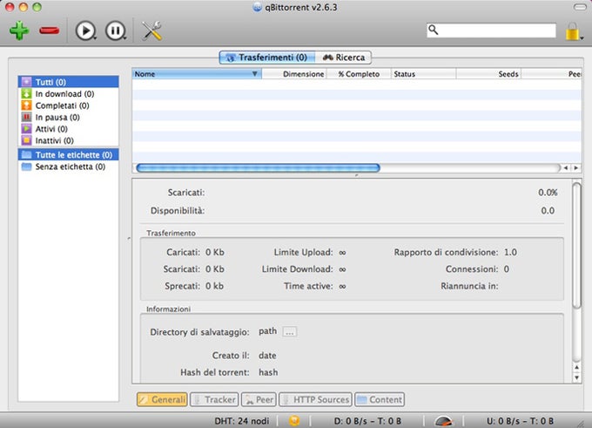Click the speedometer alternative speed icon

pyautogui.click(x=443, y=420)
